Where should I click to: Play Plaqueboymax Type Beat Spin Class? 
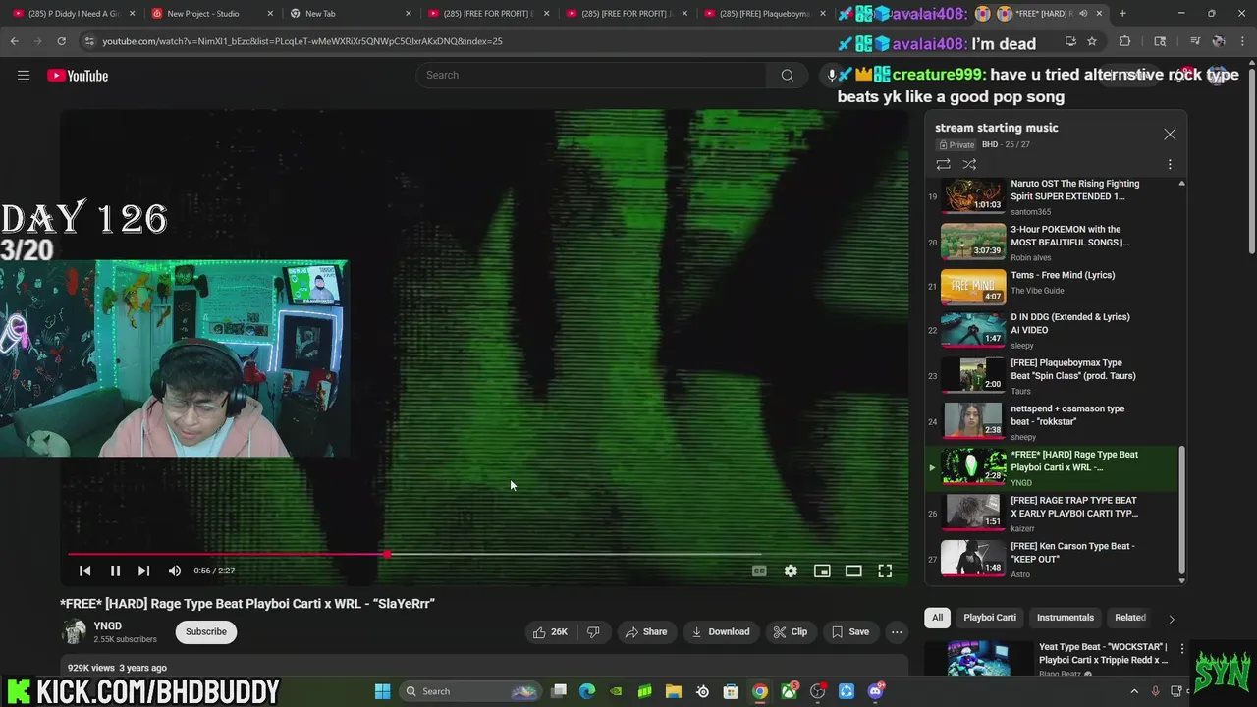click(1051, 375)
